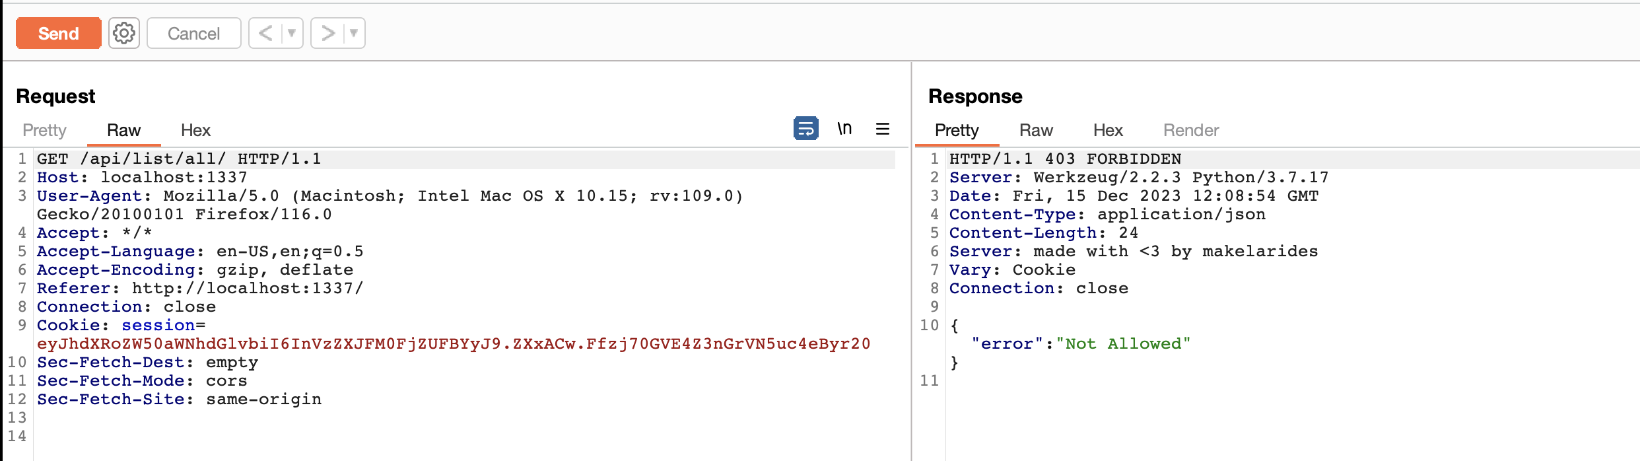Go to next request with forward arrow
The image size is (1640, 461).
(327, 33)
